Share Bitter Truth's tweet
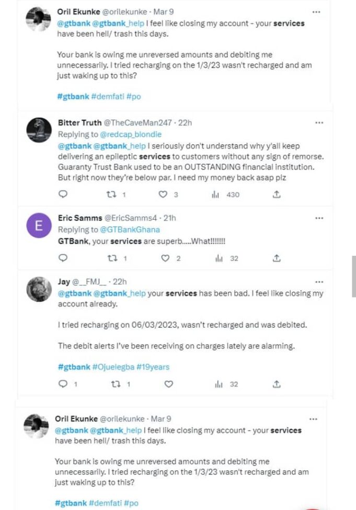Screen dimensions: 356x510 click(x=277, y=195)
